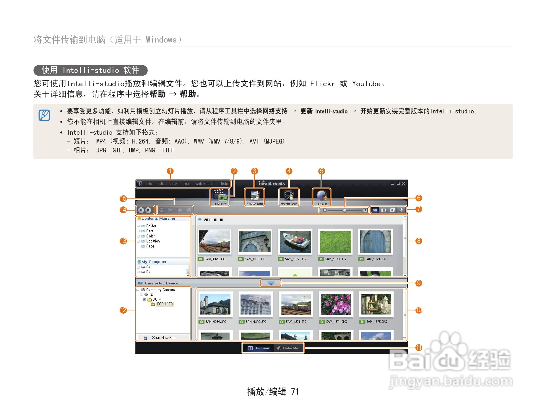Expand the C: drive node

pyautogui.click(x=138, y=267)
